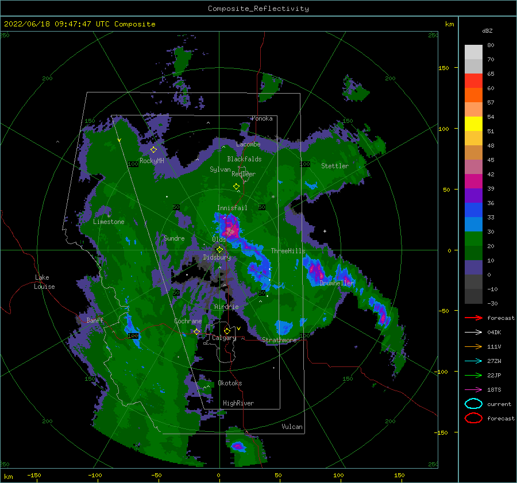Click the cyan 'current' ellipse icon
The image size is (517, 483).
click(x=473, y=404)
